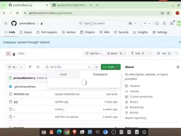Open Report repository link
The width and height of the screenshot is (181, 136).
(136, 118)
